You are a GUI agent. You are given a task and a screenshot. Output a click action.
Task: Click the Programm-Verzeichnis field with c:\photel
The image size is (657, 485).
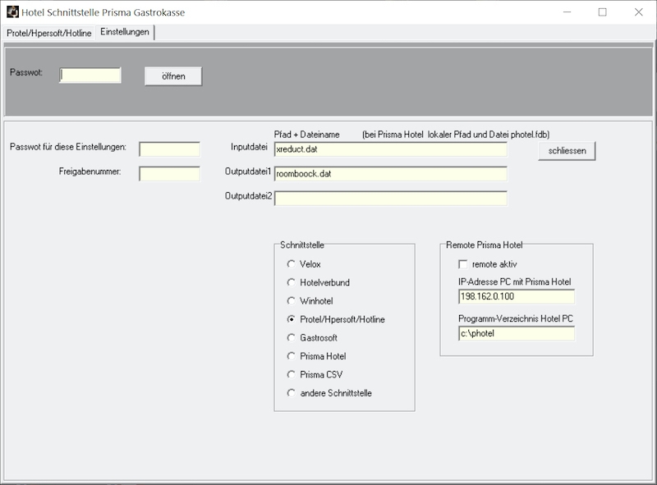point(517,333)
